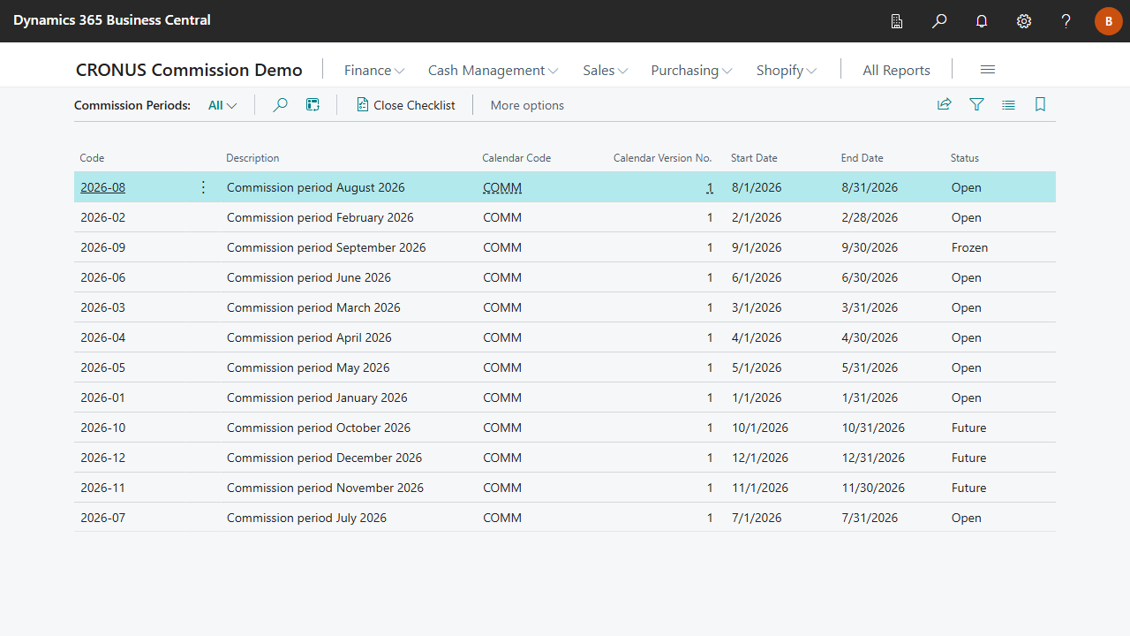Click the Status column header
The height and width of the screenshot is (636, 1130).
coord(965,158)
